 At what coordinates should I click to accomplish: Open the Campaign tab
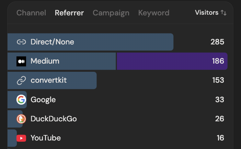point(111,13)
